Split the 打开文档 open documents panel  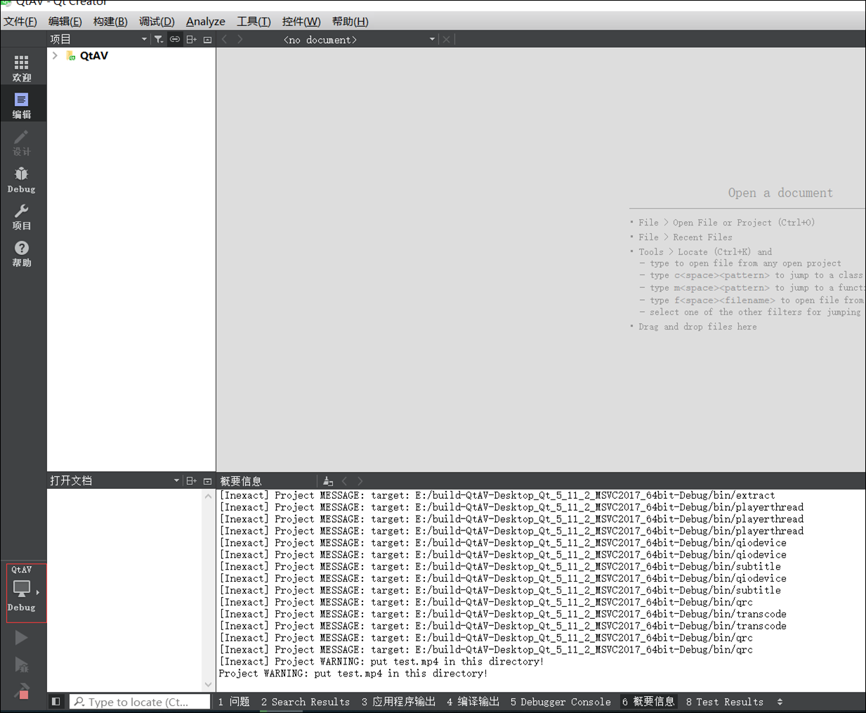tap(191, 480)
